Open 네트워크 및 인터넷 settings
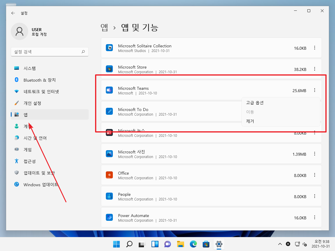Screen dimensions: 335x251 [49, 92]
